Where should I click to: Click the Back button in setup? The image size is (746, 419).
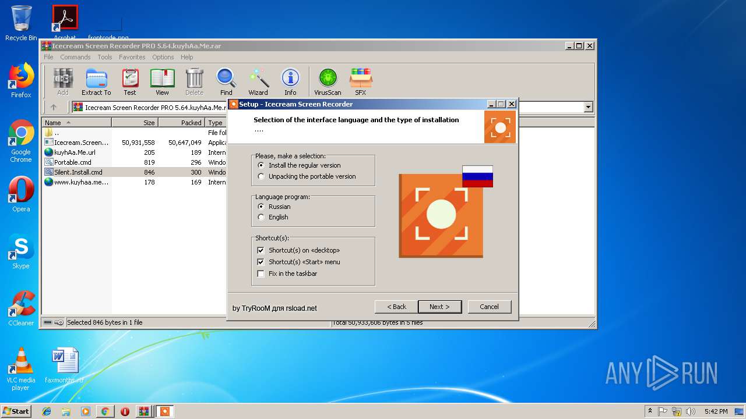pos(397,307)
